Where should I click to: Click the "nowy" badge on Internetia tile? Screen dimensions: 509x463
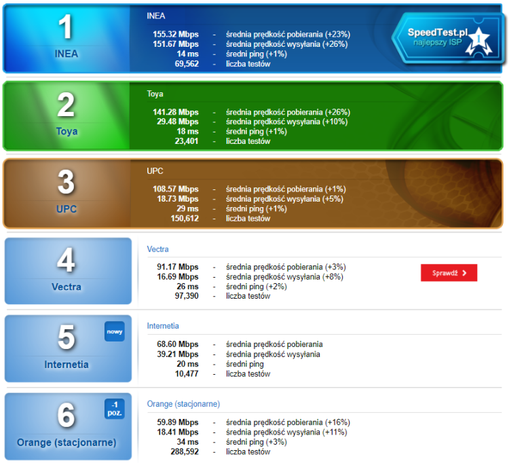point(115,331)
